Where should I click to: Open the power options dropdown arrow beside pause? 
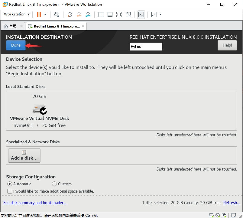pyautogui.click(x=45, y=15)
